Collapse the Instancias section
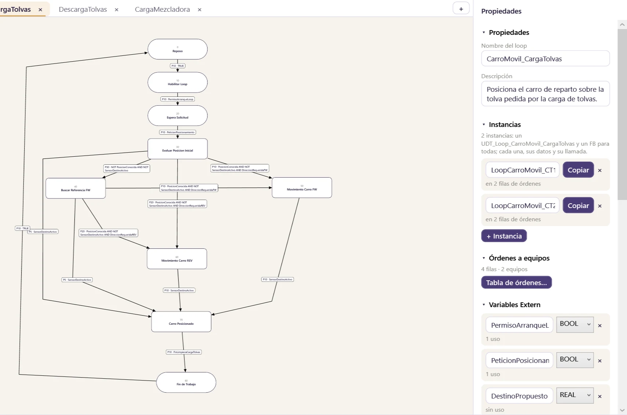The width and height of the screenshot is (627, 415). pos(484,125)
